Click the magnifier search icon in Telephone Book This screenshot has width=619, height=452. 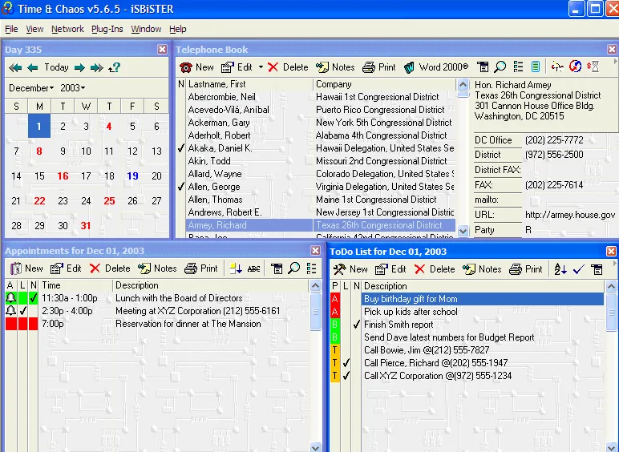(x=500, y=67)
